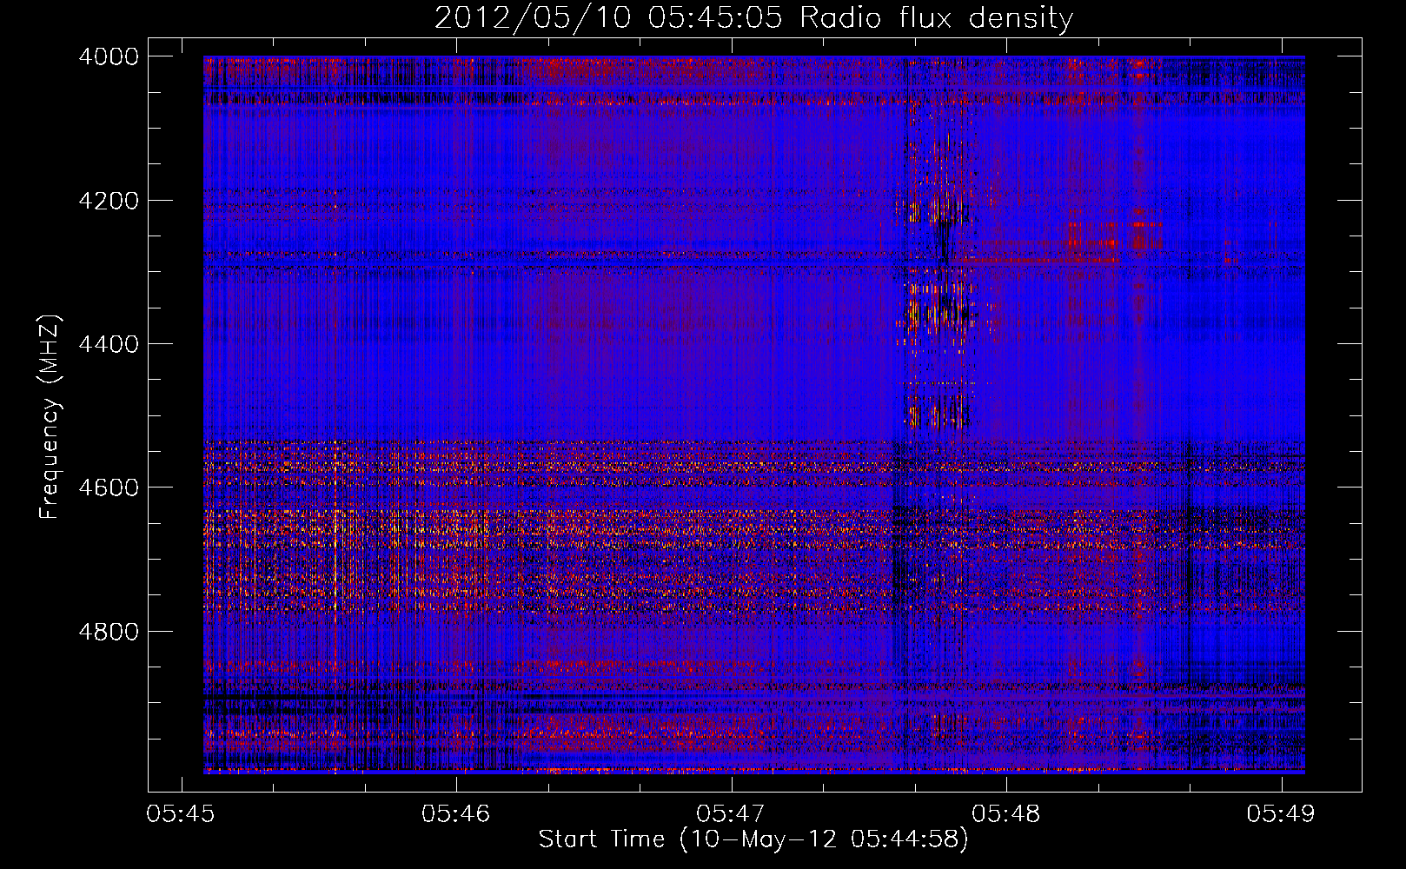Select the 4600 frequency axis label

coord(109,488)
